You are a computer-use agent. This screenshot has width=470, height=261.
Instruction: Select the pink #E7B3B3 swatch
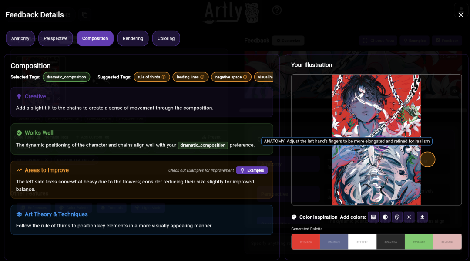[x=447, y=242]
